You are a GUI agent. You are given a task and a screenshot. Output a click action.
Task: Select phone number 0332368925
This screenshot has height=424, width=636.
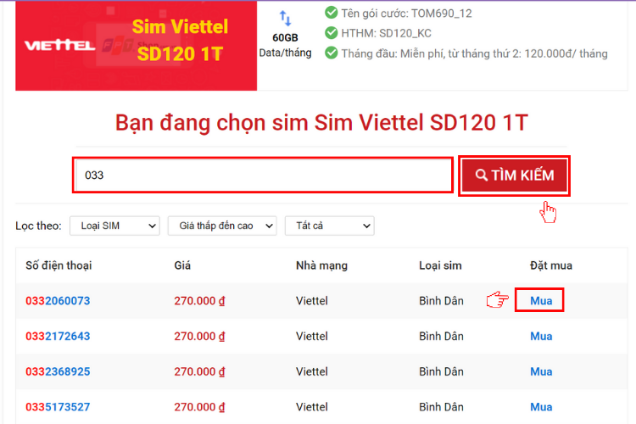tap(58, 371)
